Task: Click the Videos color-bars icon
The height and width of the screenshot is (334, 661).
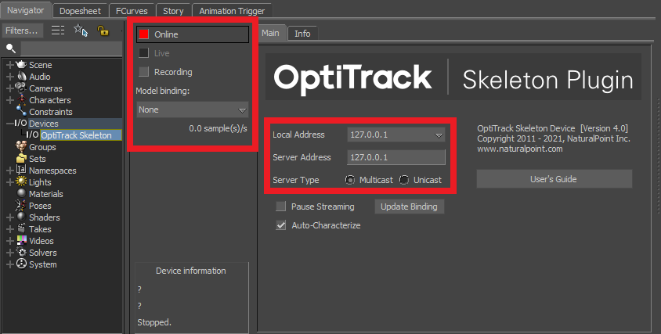Action: [x=21, y=240]
